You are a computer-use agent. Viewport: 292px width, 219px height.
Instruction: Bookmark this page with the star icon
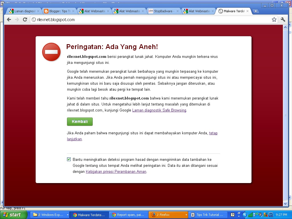(274, 19)
